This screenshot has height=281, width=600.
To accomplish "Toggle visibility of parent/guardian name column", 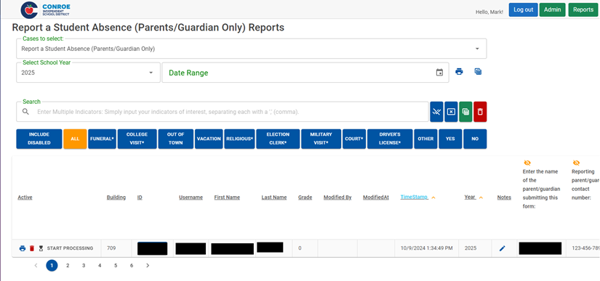I will [527, 163].
